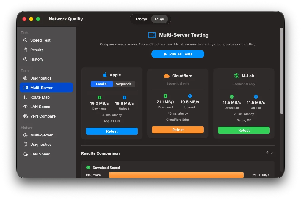Click M-Lab card's green download arrow icon

point(232,96)
